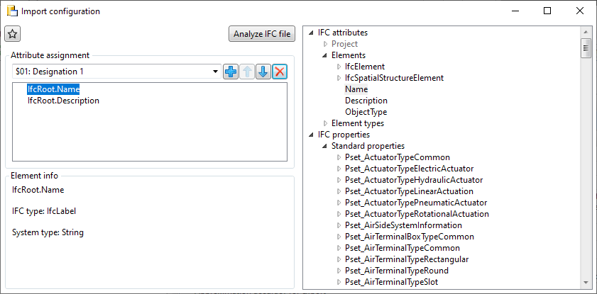This screenshot has width=597, height=294.
Task: Collapse the IFC attributes node
Action: click(x=312, y=33)
